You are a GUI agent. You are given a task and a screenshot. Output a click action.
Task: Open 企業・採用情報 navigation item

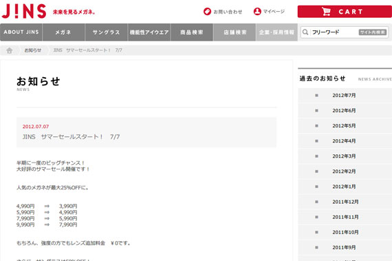(x=276, y=32)
